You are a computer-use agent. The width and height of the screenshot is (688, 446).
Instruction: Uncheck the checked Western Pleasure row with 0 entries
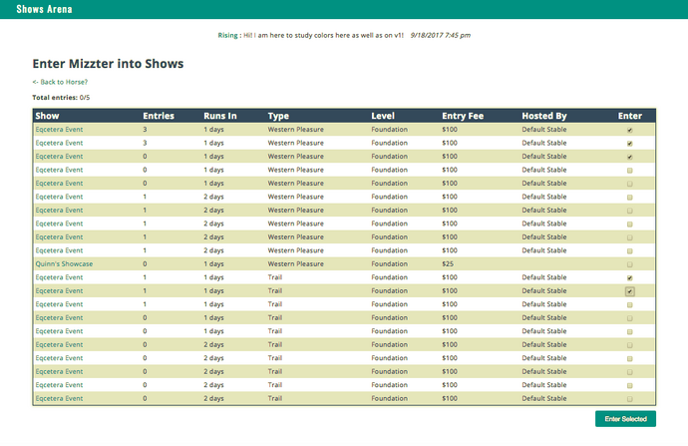tap(629, 157)
